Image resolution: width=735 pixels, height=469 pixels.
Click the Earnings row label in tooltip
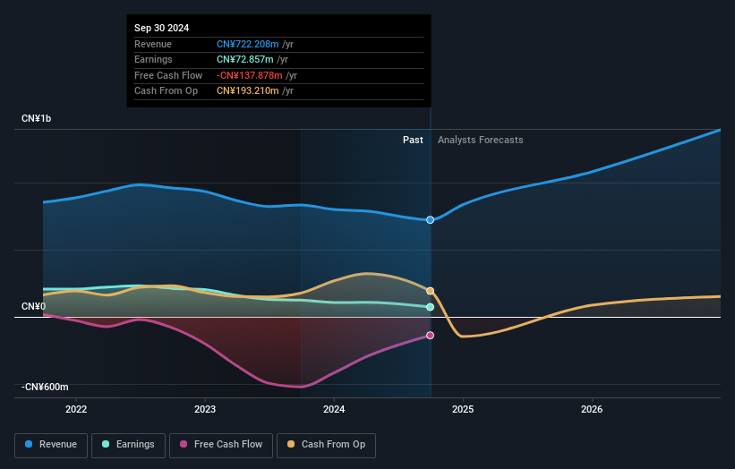coord(153,59)
